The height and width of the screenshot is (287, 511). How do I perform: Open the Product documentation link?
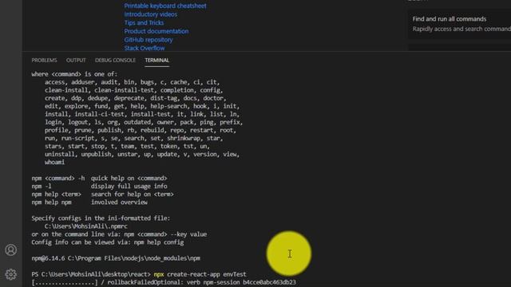click(156, 31)
